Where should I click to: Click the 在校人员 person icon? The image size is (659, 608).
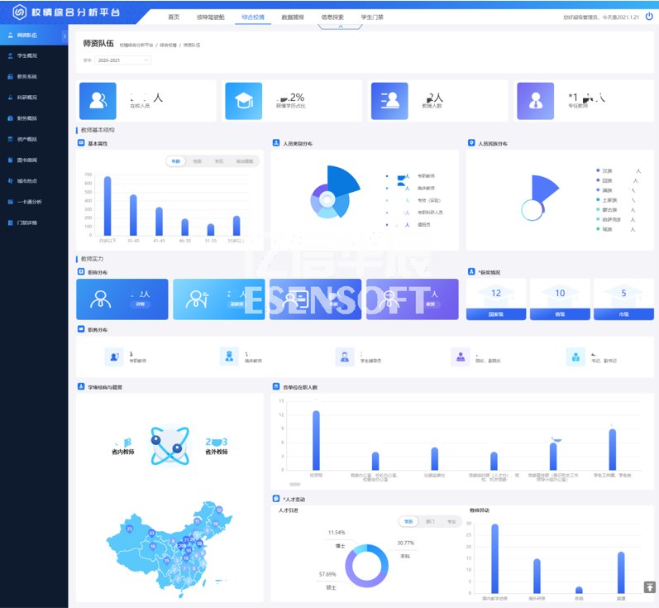[98, 101]
